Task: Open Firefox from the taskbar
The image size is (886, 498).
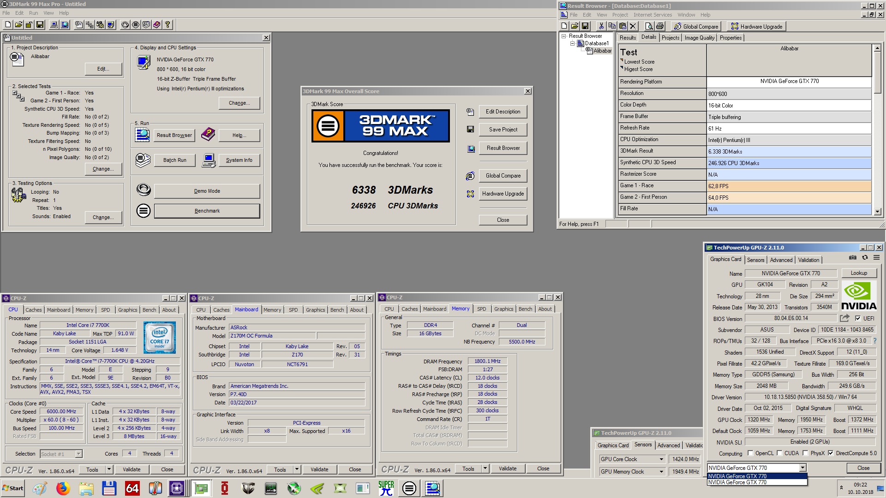Action: tap(63, 488)
